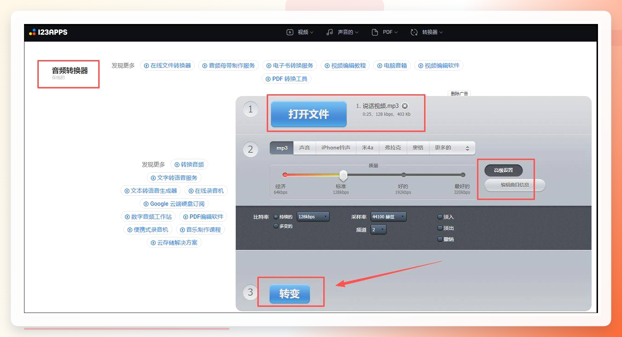622x337 pixels.
Task: Enable the 淡入 checkbox
Action: [440, 217]
